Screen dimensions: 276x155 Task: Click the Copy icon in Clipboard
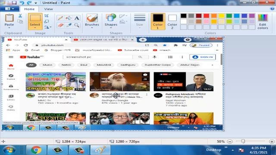(20, 22)
